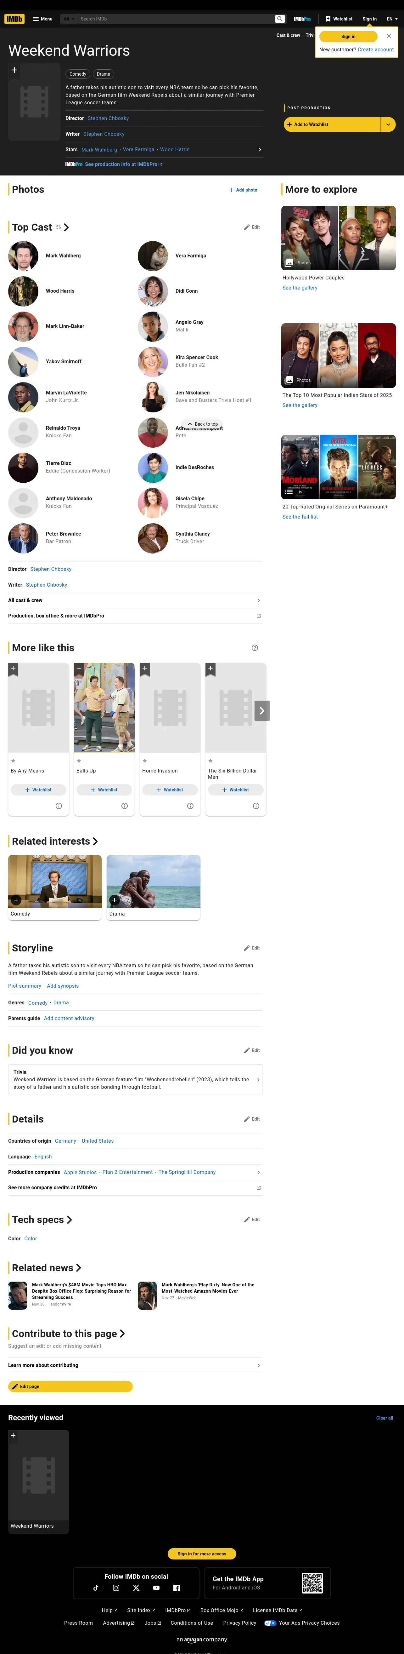Open the Related news heading

(x=46, y=1267)
